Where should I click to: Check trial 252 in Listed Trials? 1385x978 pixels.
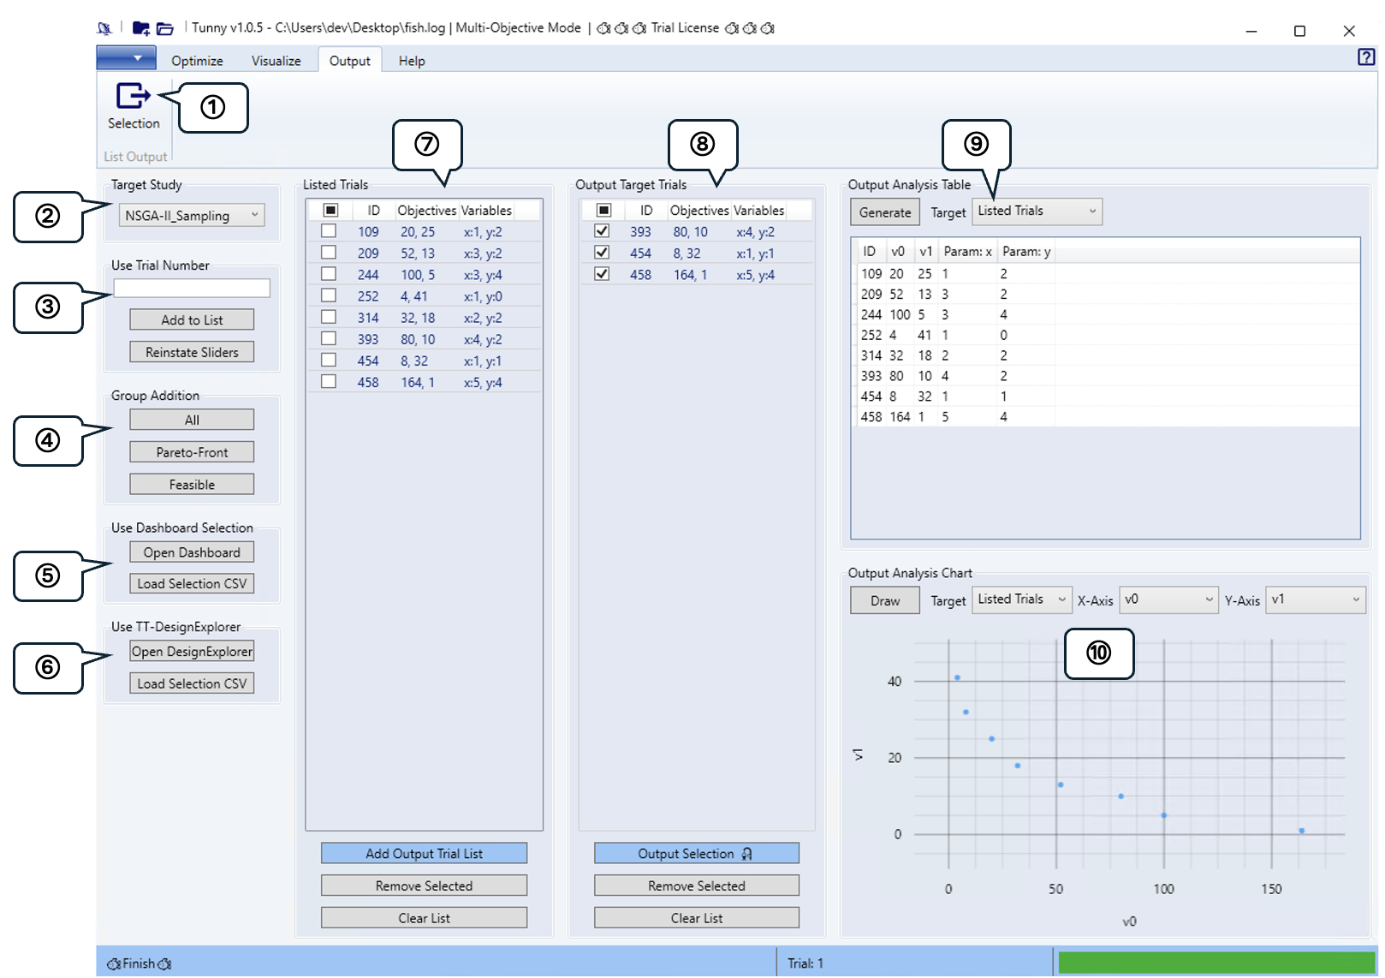point(329,295)
